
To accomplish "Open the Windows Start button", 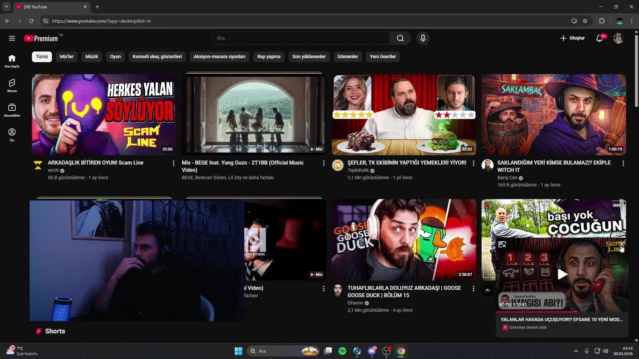I will tap(238, 351).
